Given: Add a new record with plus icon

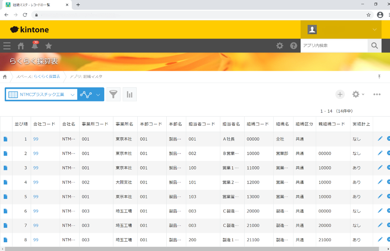Looking at the screenshot, I should point(340,95).
